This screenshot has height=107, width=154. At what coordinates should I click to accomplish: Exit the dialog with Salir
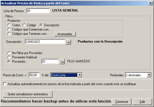point(142,102)
